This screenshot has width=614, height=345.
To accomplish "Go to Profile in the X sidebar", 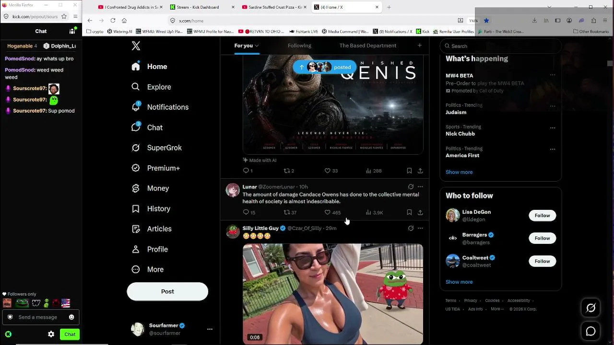I will 150,249.
